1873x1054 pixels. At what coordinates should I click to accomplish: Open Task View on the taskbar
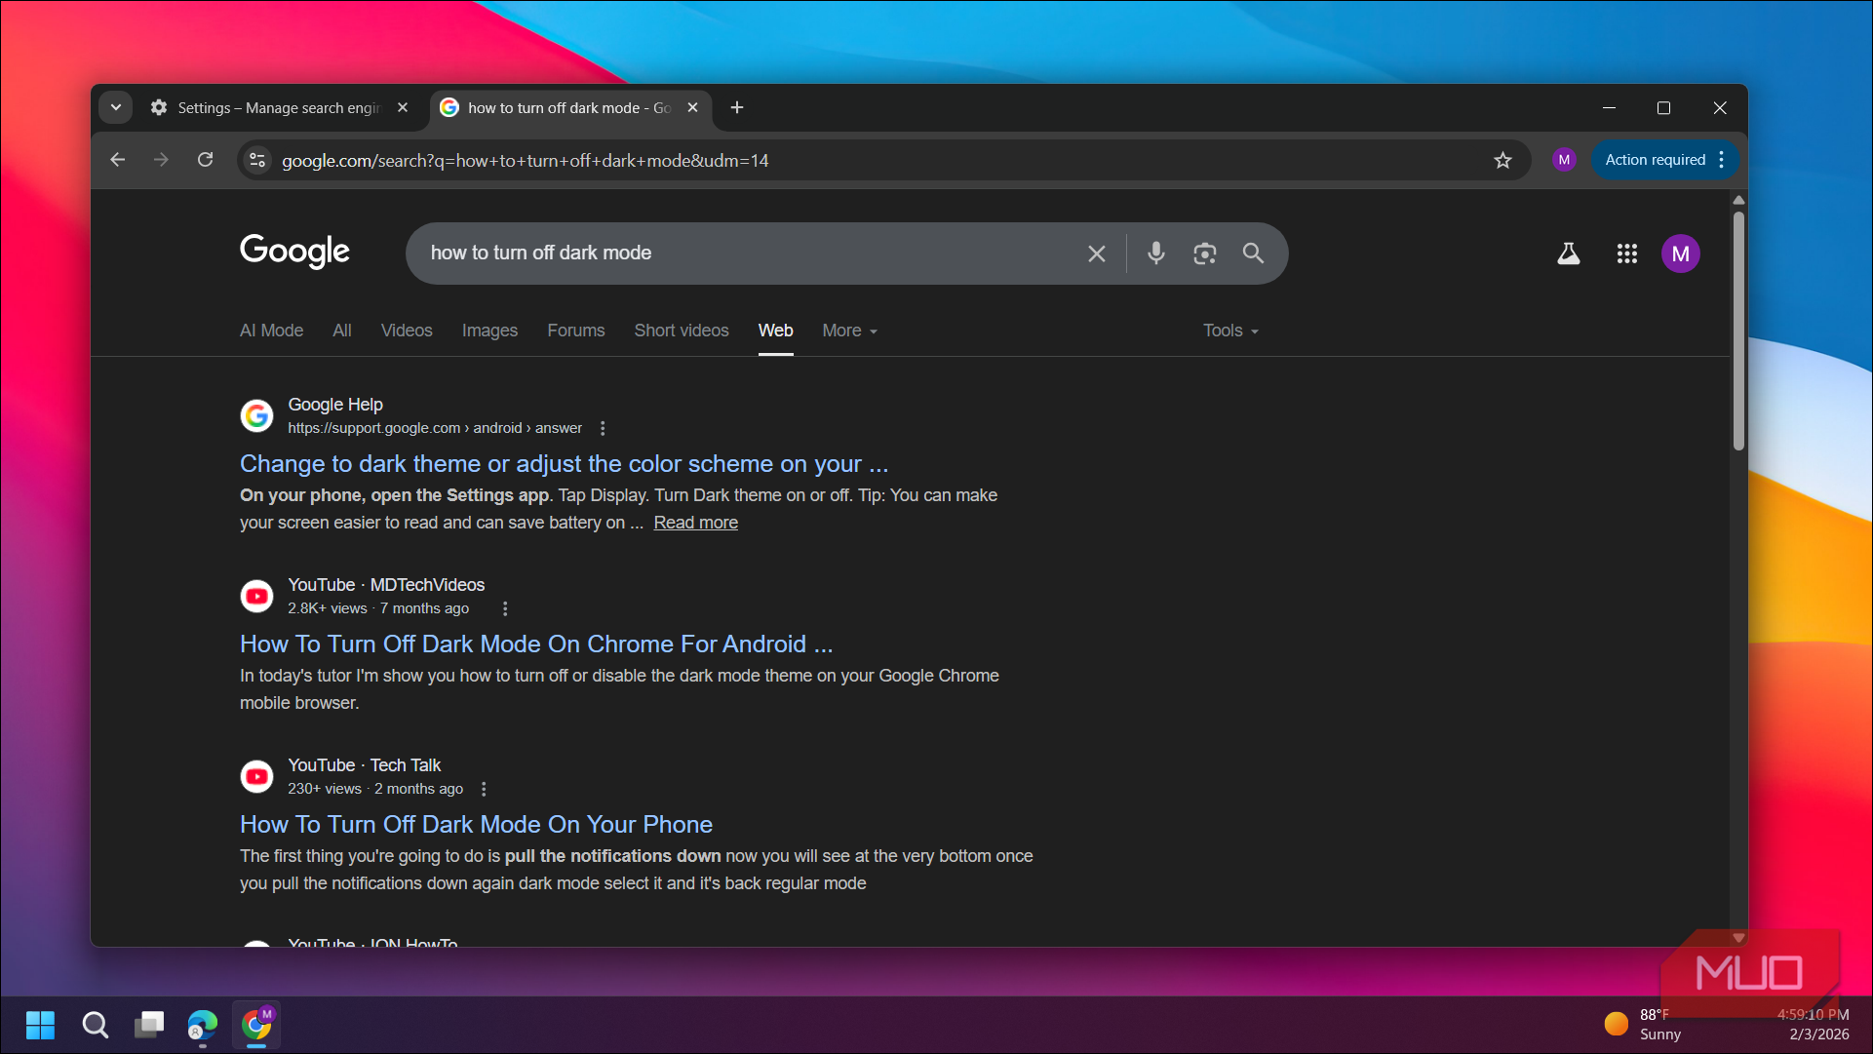[149, 1025]
